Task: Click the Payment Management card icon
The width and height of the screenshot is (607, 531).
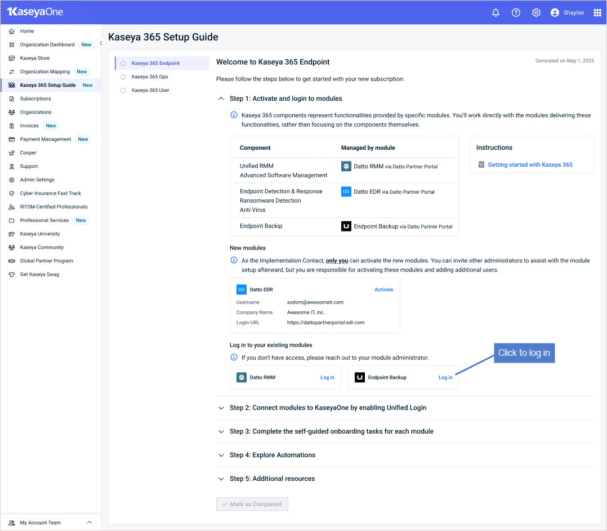Action: click(x=12, y=139)
